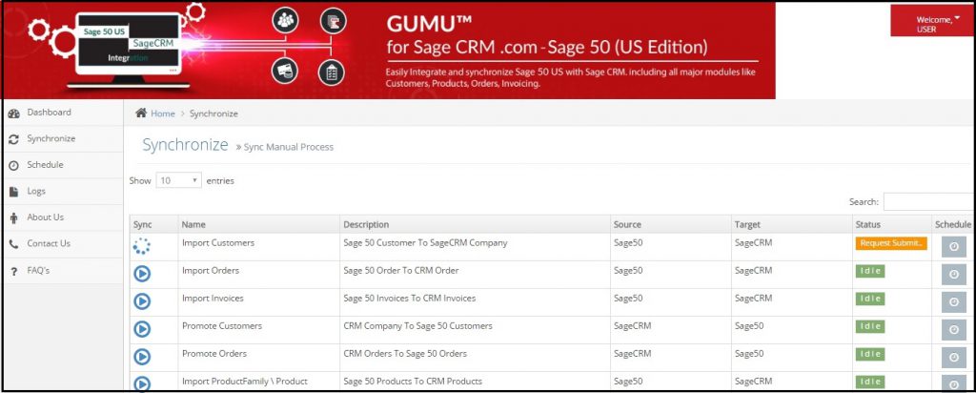
Task: Click Idle status badge for Import Invoices
Action: tap(870, 299)
